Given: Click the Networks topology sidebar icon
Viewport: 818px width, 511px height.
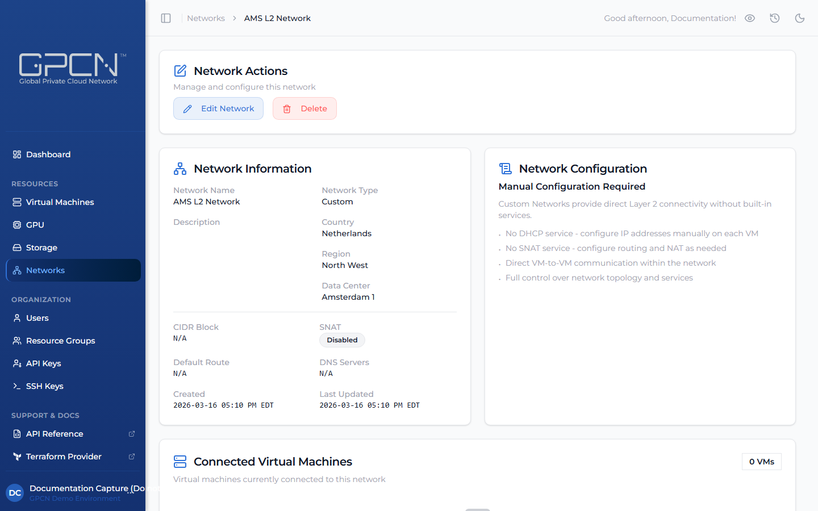Looking at the screenshot, I should pos(17,270).
